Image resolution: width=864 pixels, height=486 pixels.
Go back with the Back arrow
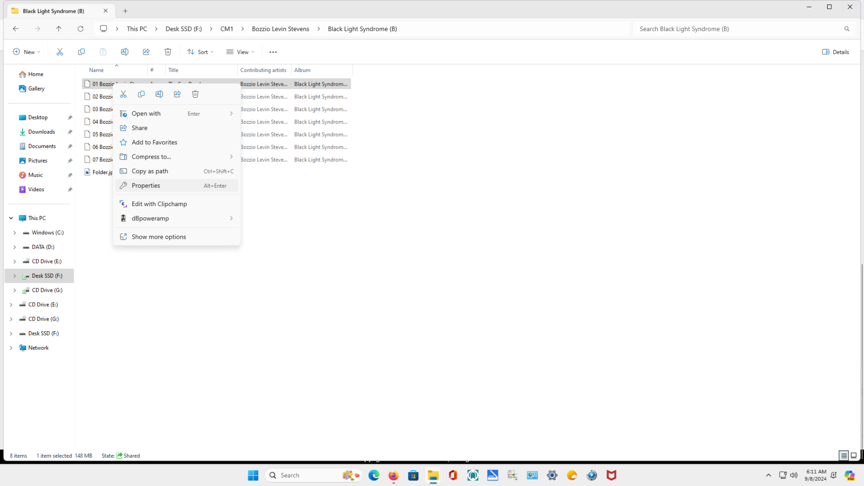(x=16, y=29)
